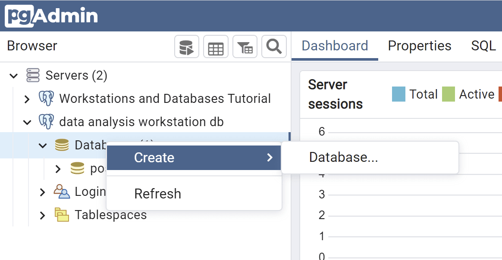Screen dimensions: 502x260
Task: Click the blue Total legend swatch
Action: pos(398,94)
